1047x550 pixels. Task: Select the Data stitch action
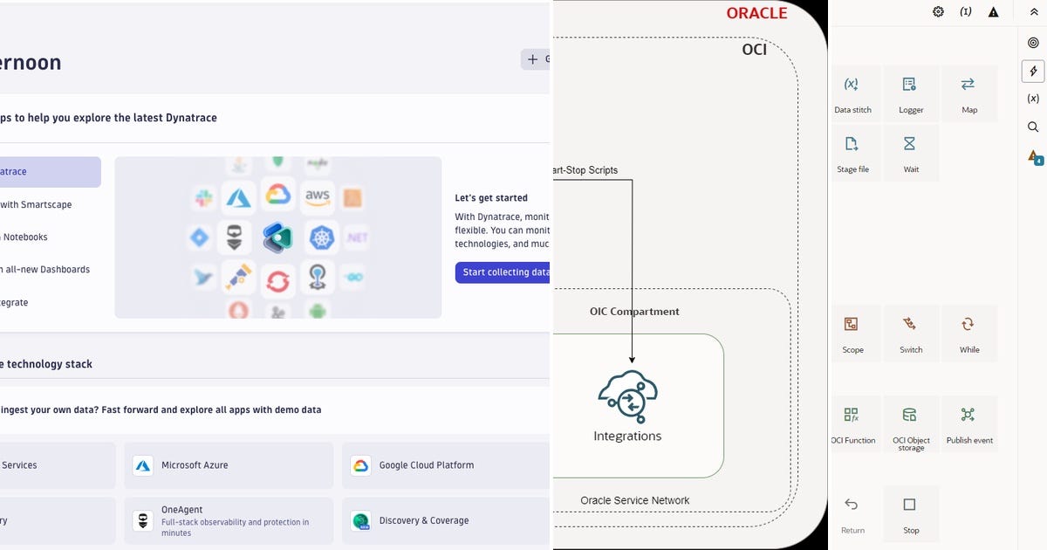coord(853,93)
